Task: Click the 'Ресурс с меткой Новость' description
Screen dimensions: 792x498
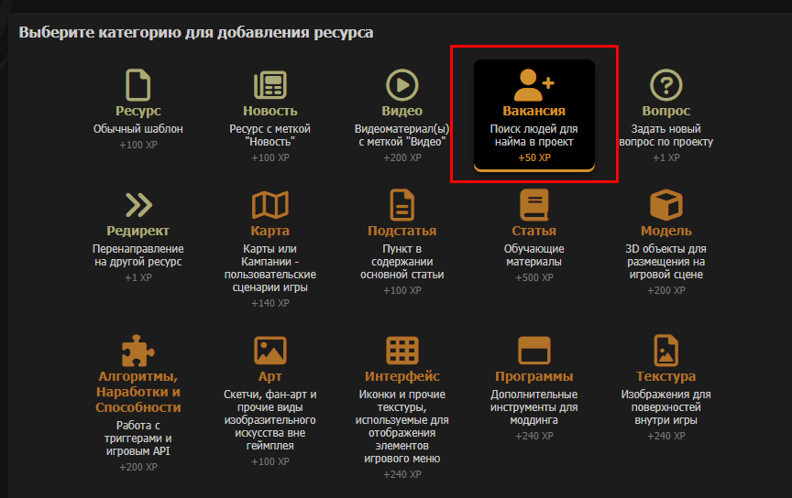Action: click(x=270, y=135)
